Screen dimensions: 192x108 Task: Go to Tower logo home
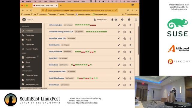(x=28, y=19)
